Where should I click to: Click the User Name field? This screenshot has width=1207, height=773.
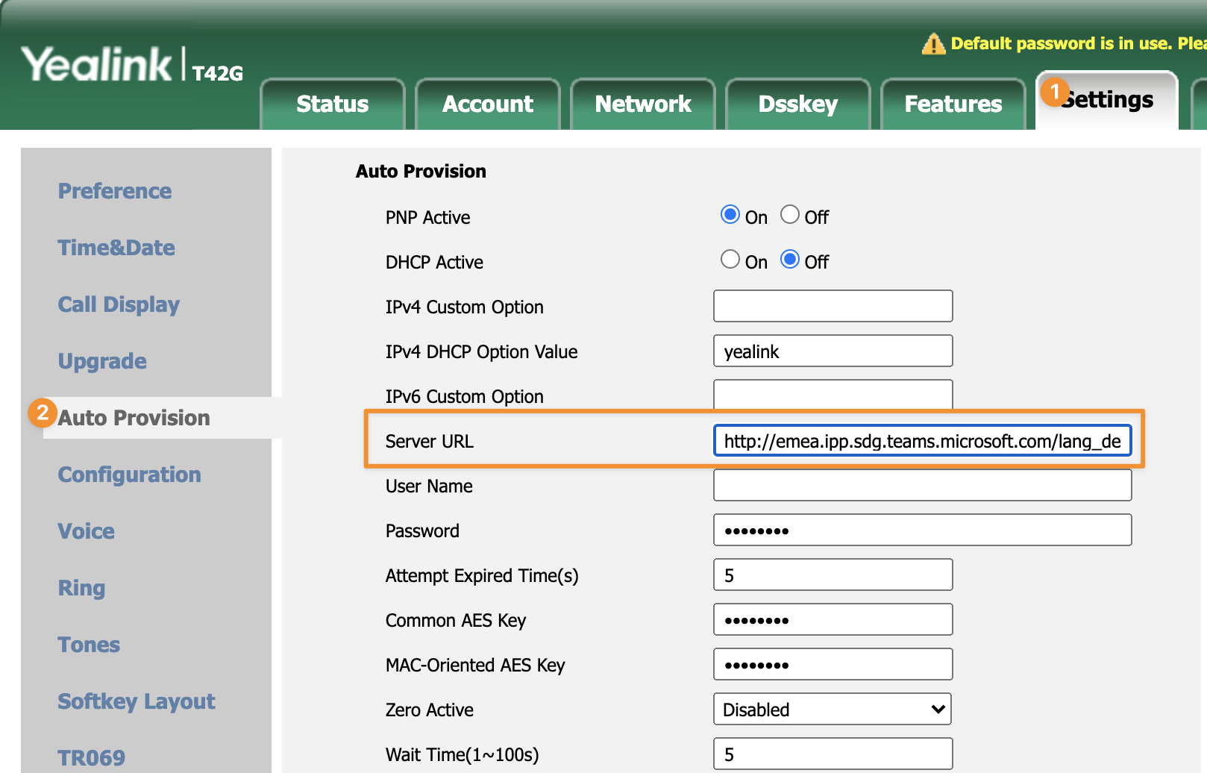(923, 485)
